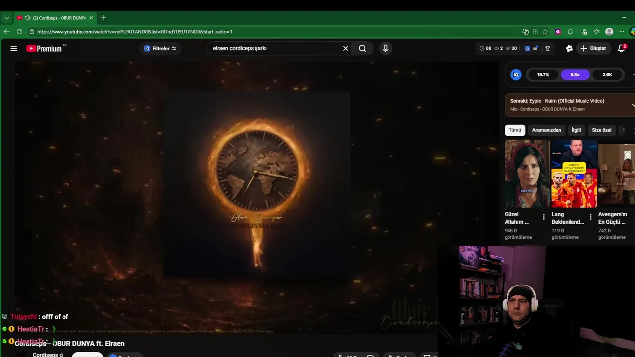This screenshot has width=635, height=357.
Task: Mute tab via speaker icon on tab
Action: (x=27, y=18)
